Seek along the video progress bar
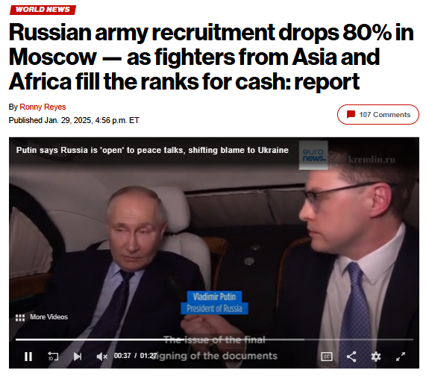 [x=214, y=339]
